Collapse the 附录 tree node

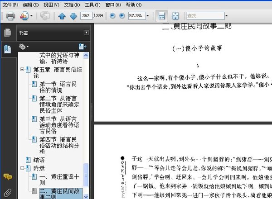(x=22, y=168)
